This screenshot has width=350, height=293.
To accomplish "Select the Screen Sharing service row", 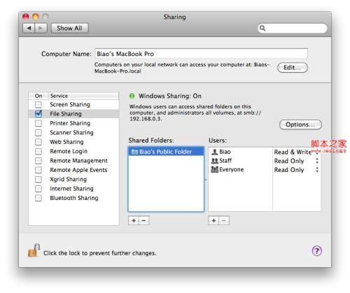I will [x=73, y=104].
